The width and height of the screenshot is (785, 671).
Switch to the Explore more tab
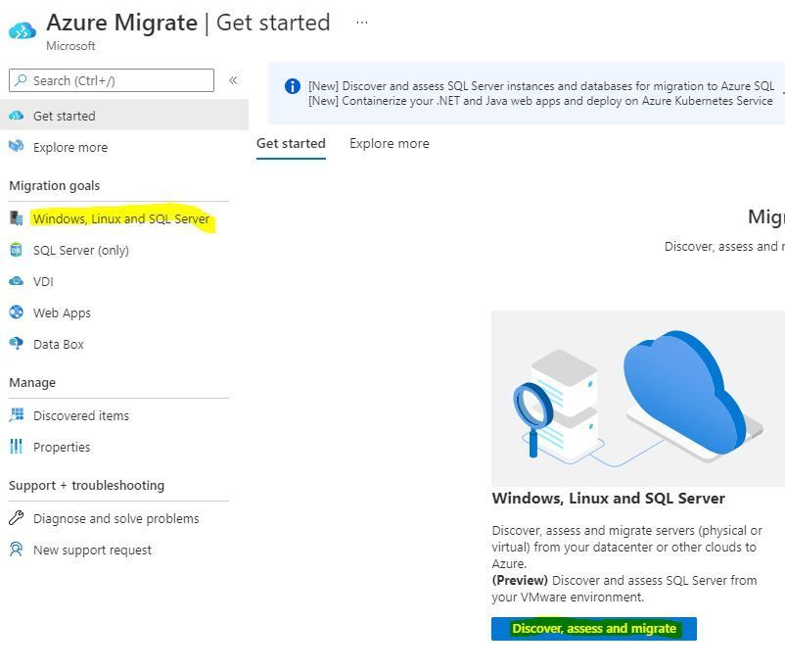click(x=390, y=144)
